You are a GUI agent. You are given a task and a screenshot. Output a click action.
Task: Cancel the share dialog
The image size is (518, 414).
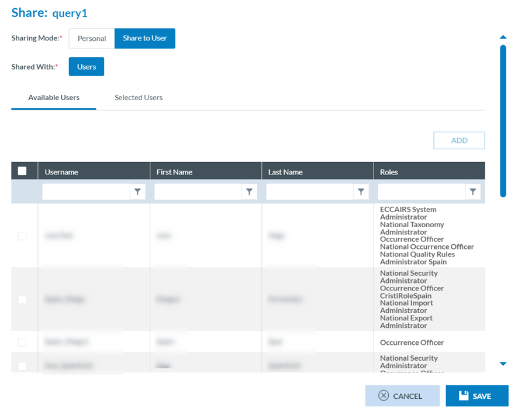pyautogui.click(x=402, y=396)
